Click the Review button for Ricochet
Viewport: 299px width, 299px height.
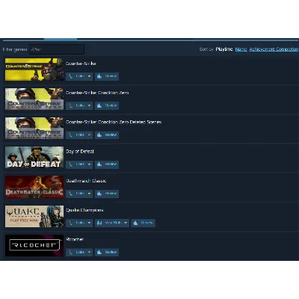click(107, 252)
